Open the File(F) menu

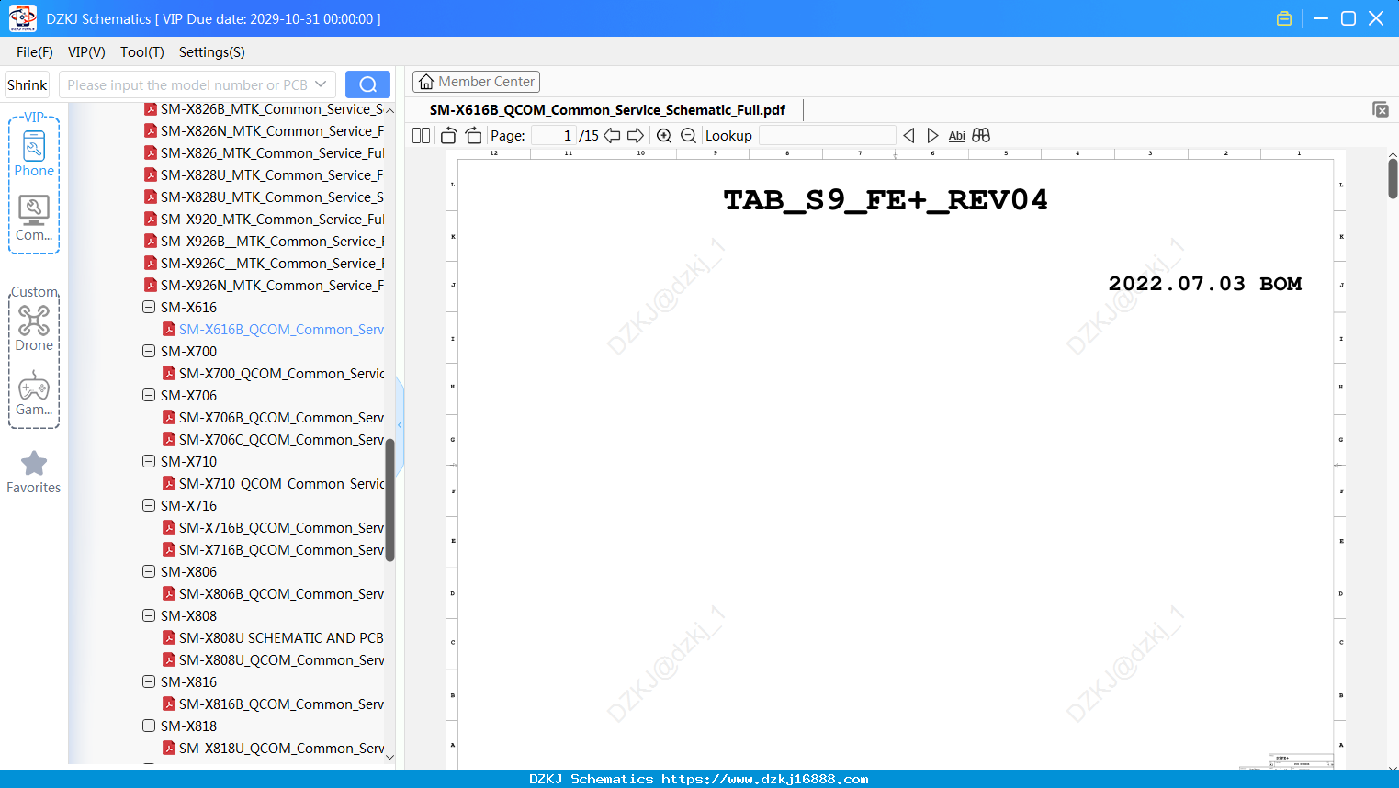pos(35,52)
